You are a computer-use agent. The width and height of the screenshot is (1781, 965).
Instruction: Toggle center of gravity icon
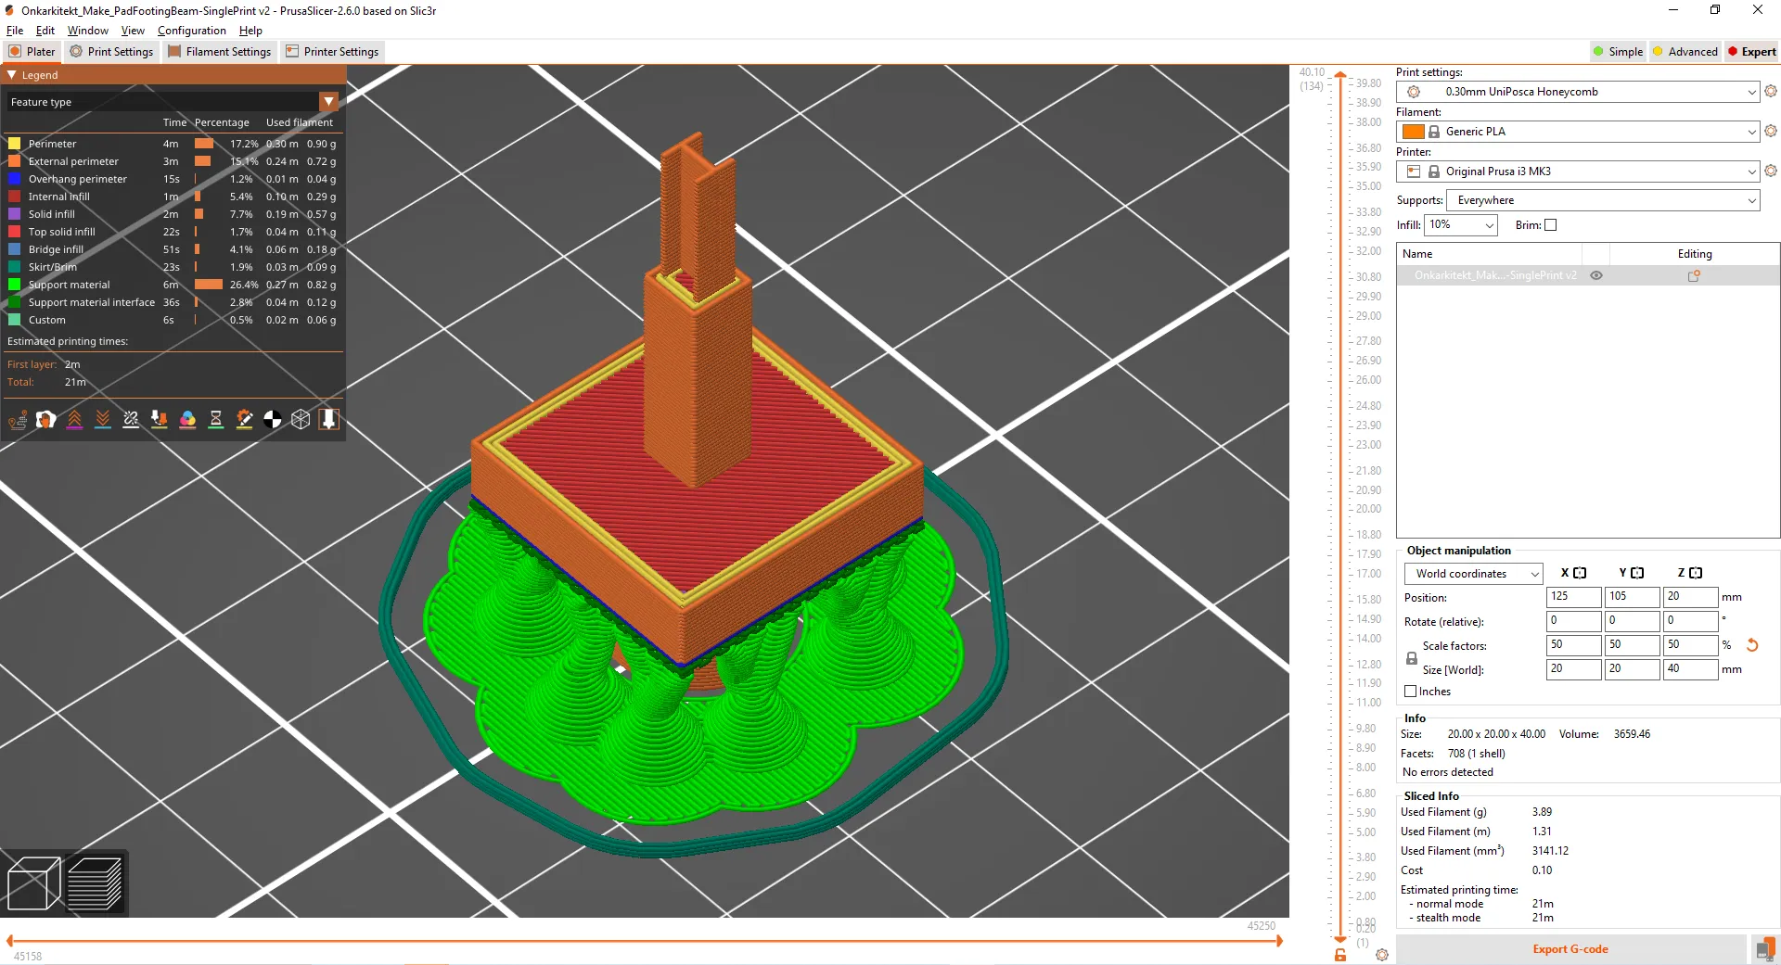click(x=273, y=420)
